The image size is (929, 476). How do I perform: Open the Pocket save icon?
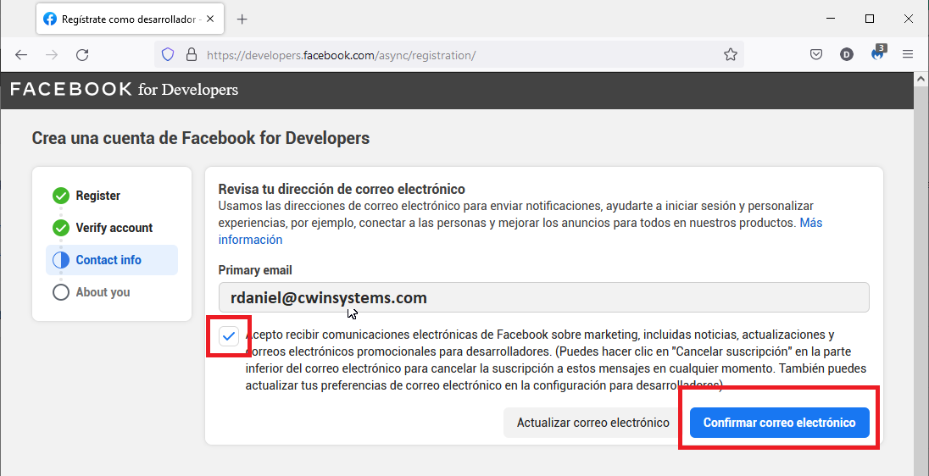click(816, 55)
